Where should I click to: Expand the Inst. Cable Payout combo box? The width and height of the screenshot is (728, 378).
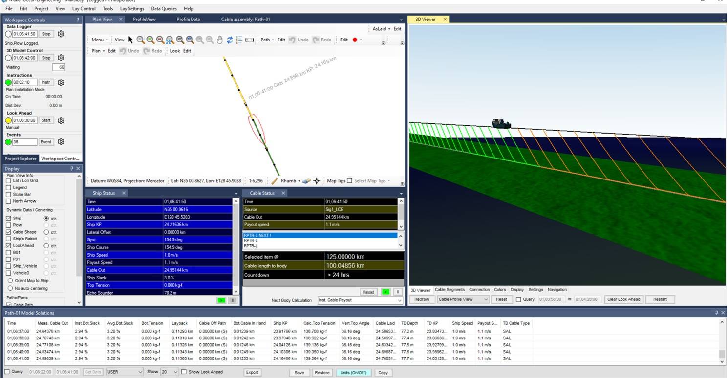(x=360, y=300)
